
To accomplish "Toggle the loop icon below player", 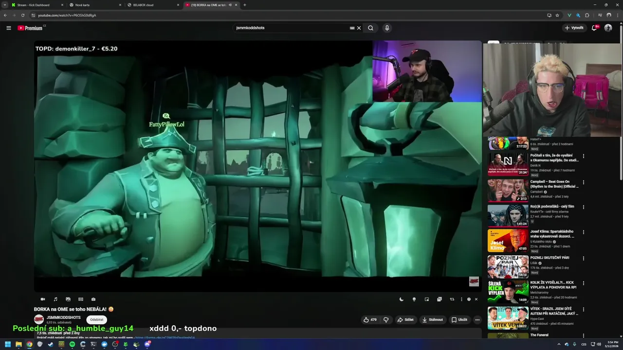I will click(452, 299).
